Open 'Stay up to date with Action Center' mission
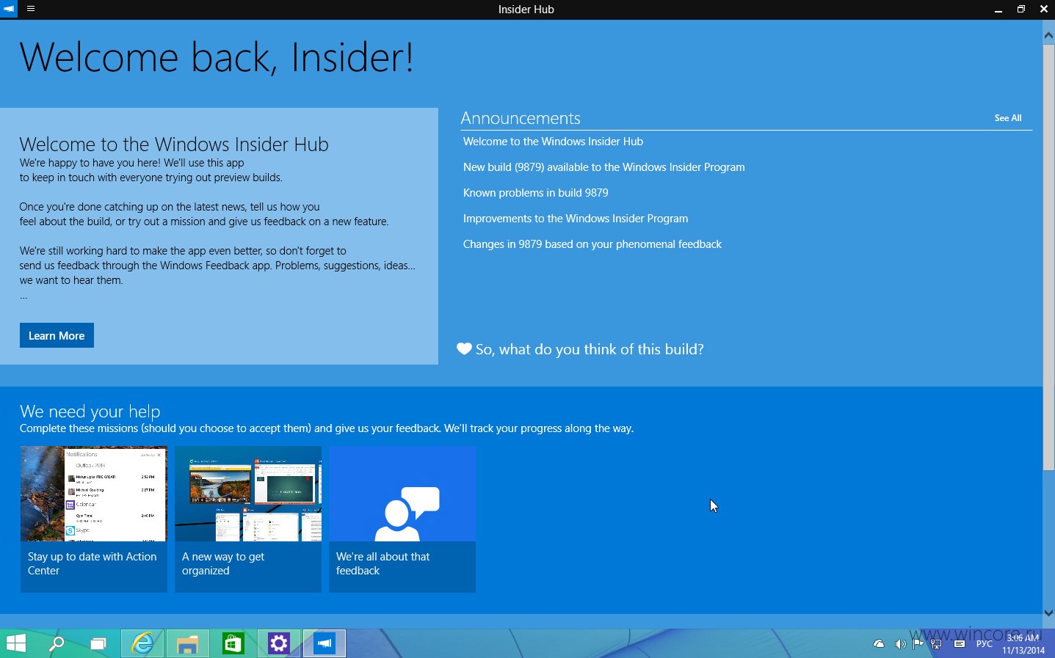The height and width of the screenshot is (658, 1055). [x=94, y=519]
